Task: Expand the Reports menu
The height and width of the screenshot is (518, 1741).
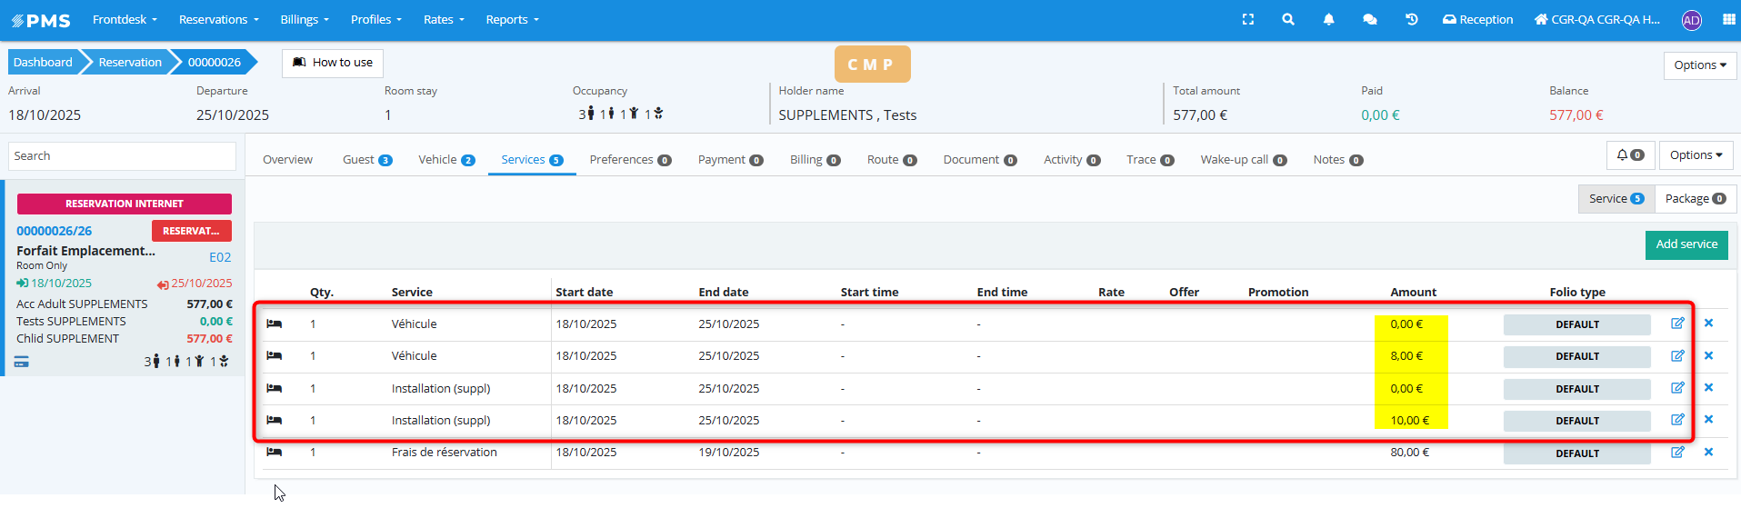Action: tap(512, 19)
